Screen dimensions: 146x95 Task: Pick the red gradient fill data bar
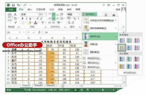(137, 40)
